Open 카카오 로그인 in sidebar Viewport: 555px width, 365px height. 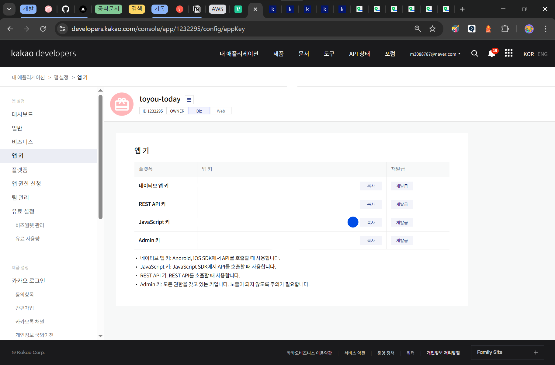(x=28, y=280)
